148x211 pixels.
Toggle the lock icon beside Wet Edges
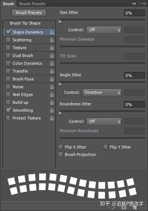pos(52,95)
